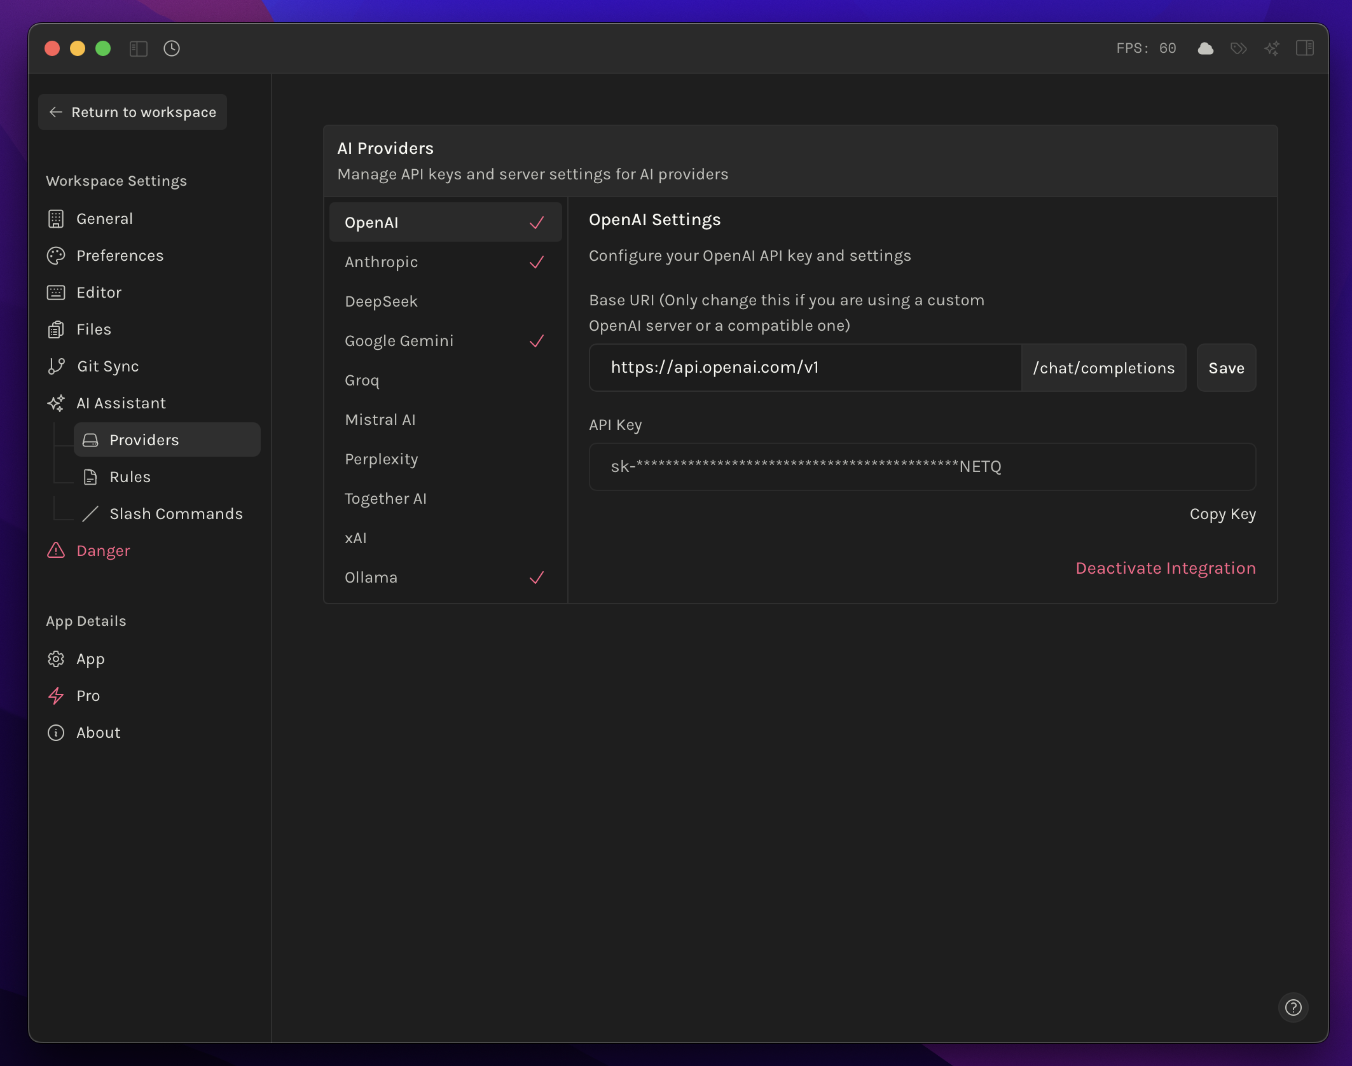The width and height of the screenshot is (1352, 1066).
Task: Select the DeepSeek provider
Action: click(445, 301)
